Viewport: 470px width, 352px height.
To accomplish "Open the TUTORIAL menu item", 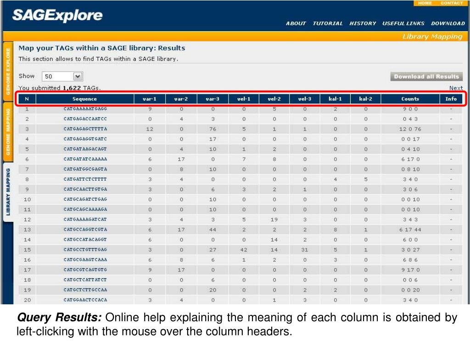I will coord(327,23).
